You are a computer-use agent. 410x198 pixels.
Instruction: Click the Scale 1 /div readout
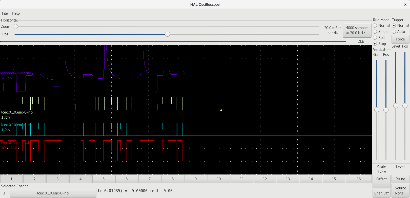pos(381,169)
